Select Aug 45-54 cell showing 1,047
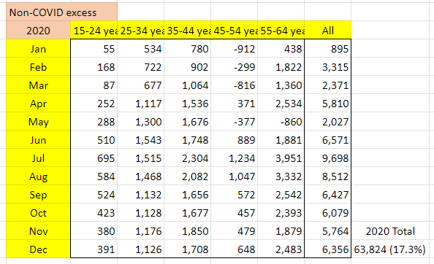The height and width of the screenshot is (264, 434). pos(234,176)
